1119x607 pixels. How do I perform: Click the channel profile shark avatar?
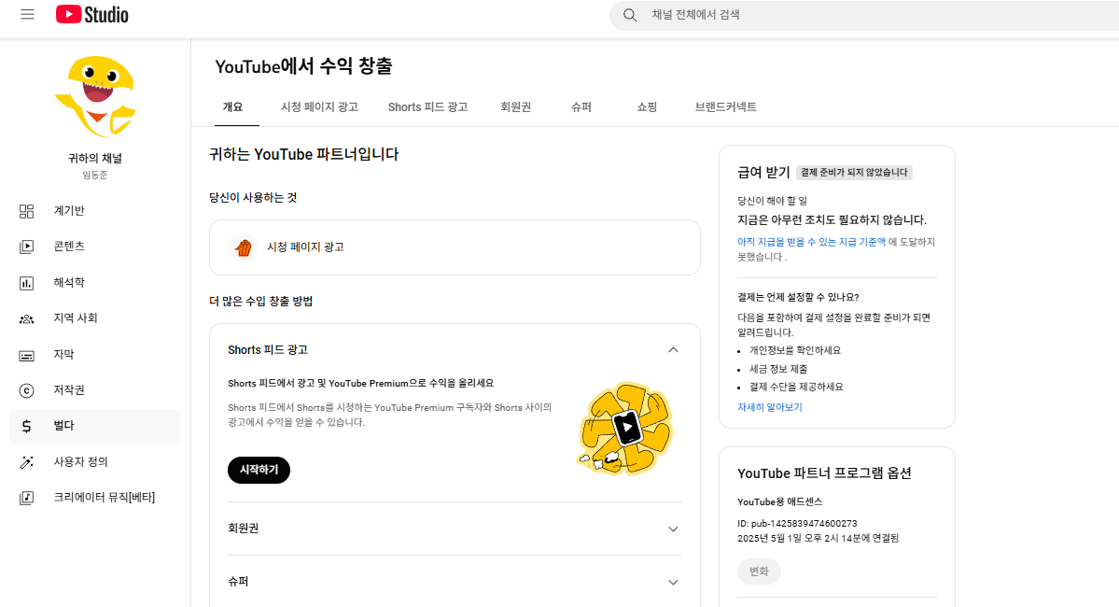point(95,96)
